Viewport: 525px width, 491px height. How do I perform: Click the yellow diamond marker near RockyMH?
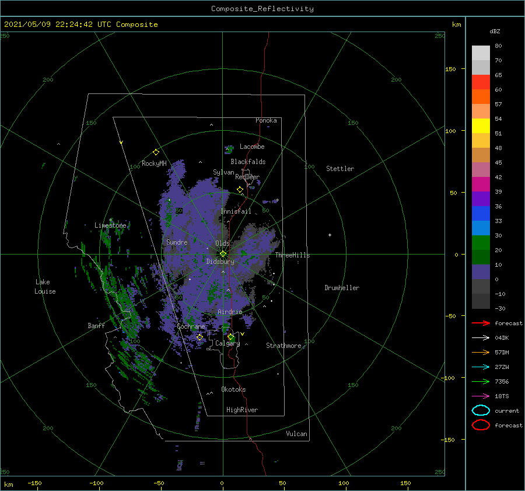[x=156, y=152]
